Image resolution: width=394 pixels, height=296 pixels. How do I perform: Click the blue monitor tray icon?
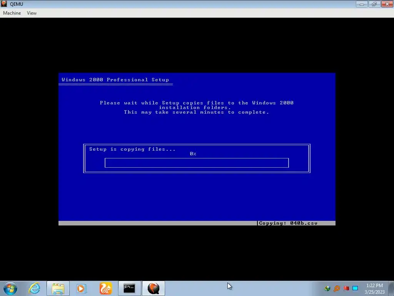[x=355, y=288]
